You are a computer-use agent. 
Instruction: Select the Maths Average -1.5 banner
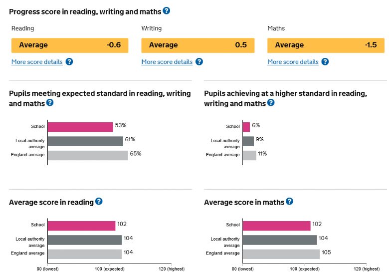(x=326, y=45)
